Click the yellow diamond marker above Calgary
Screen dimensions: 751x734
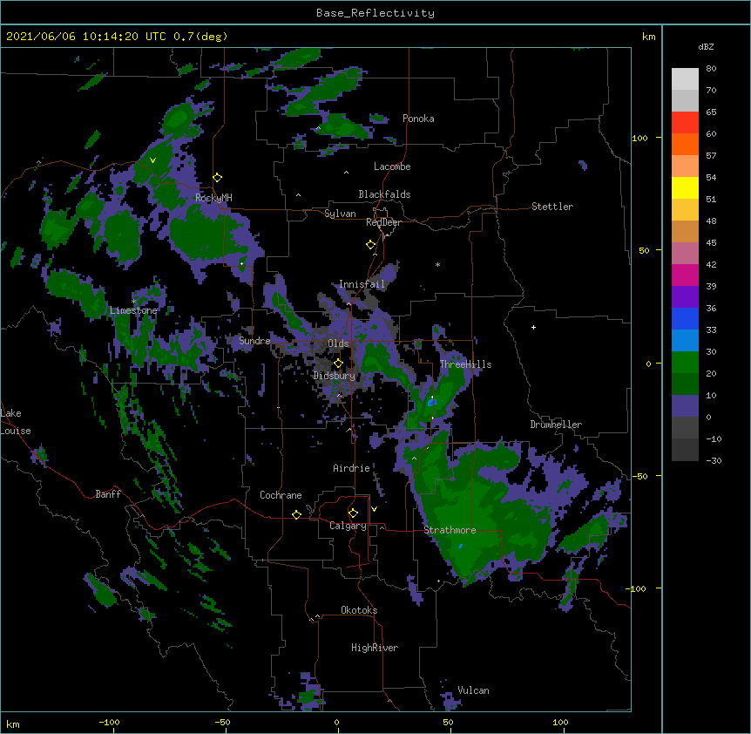coord(353,513)
